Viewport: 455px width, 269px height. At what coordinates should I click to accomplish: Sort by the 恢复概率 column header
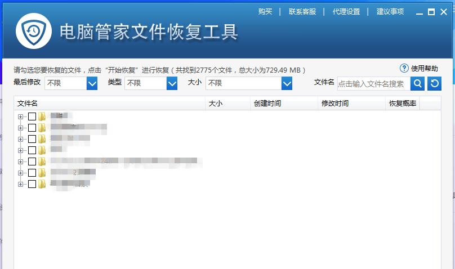(x=403, y=104)
